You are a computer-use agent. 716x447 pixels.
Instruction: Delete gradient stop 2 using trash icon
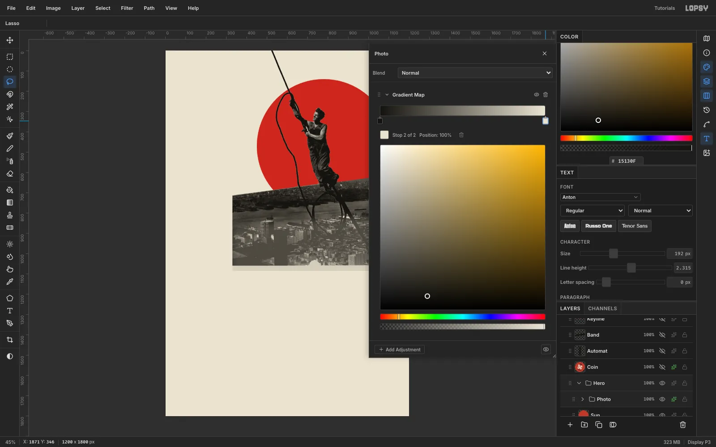coord(461,135)
